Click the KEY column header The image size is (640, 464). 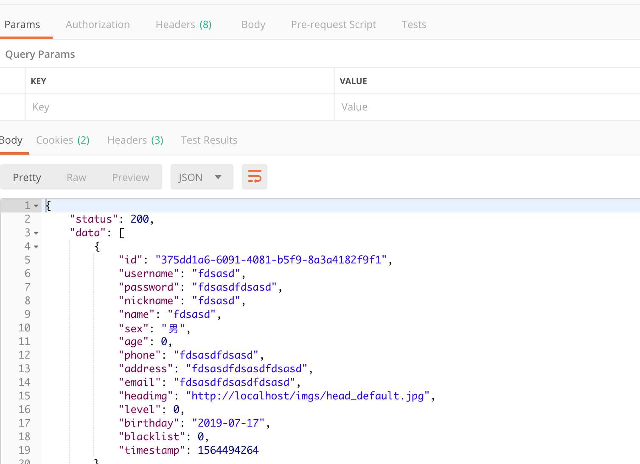click(x=39, y=81)
